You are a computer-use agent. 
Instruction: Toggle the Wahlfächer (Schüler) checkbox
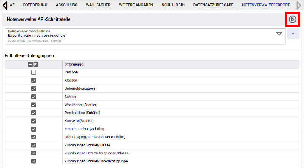coord(33,105)
